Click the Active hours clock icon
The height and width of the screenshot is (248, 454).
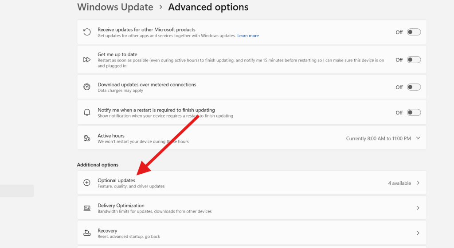(x=87, y=138)
